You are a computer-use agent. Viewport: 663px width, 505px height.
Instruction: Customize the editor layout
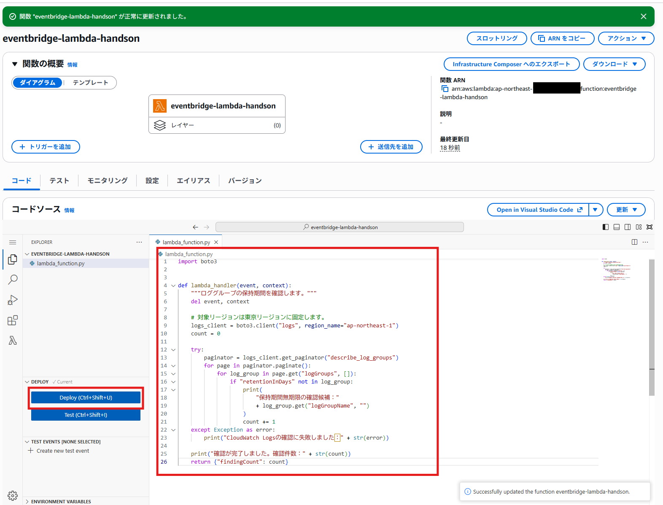639,227
